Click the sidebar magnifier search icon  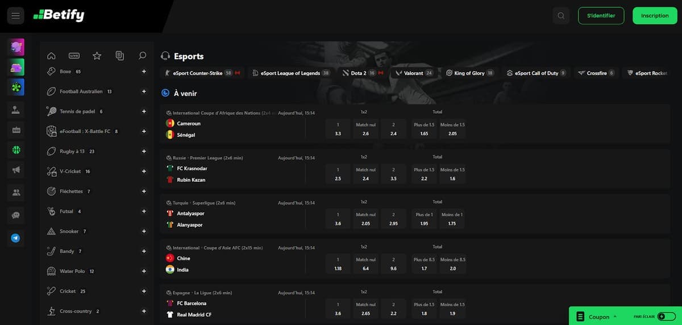click(x=143, y=56)
